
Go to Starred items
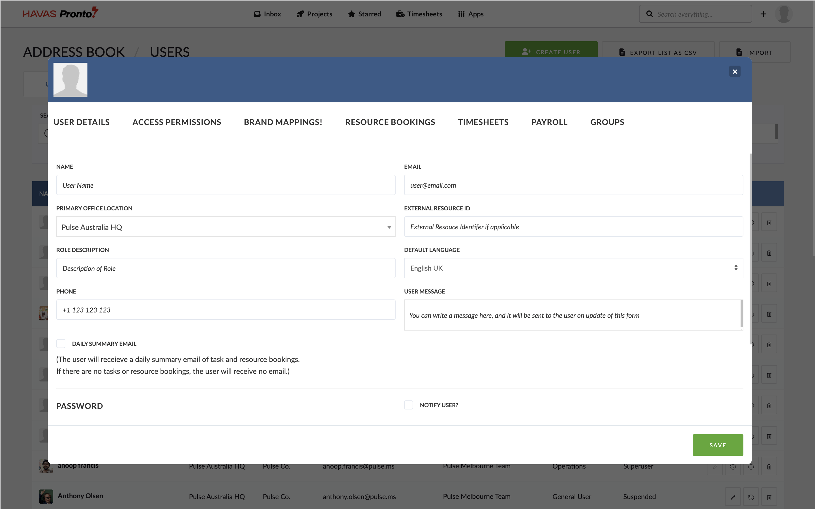(x=364, y=14)
